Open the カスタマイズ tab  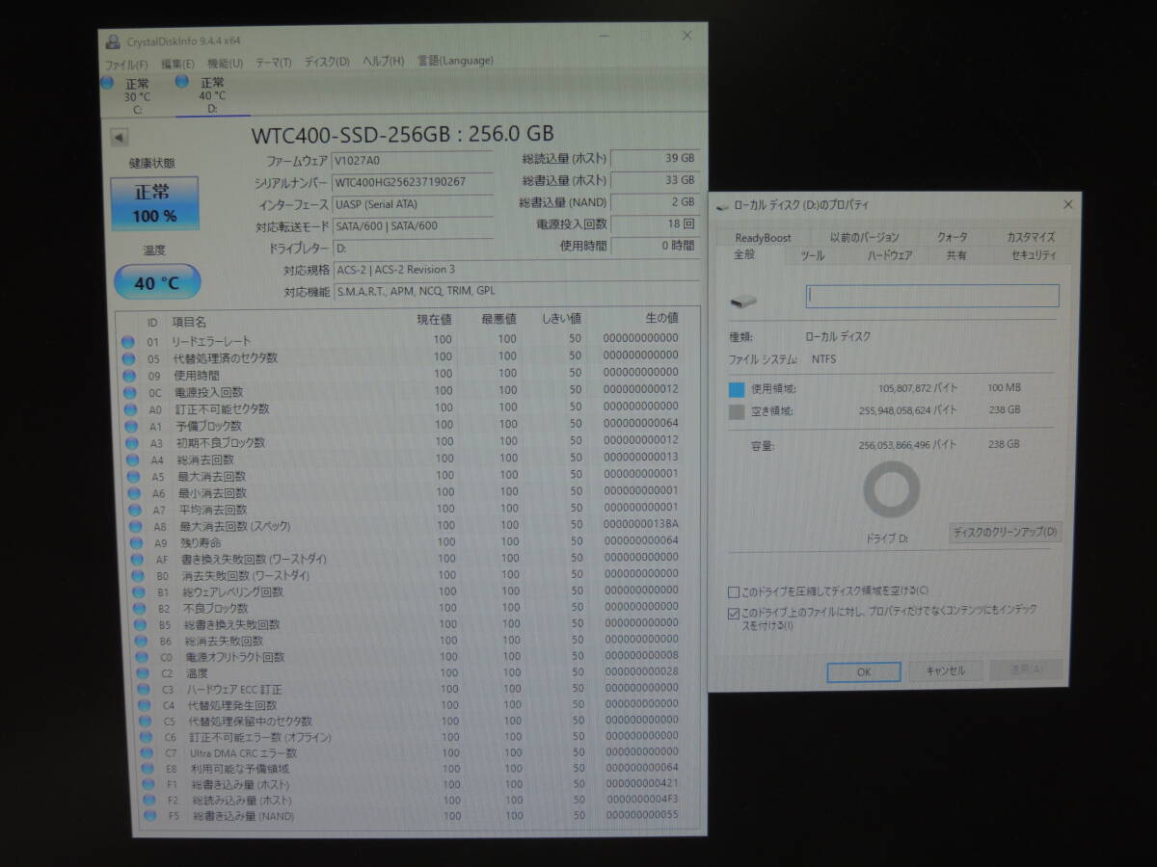pos(1030,237)
